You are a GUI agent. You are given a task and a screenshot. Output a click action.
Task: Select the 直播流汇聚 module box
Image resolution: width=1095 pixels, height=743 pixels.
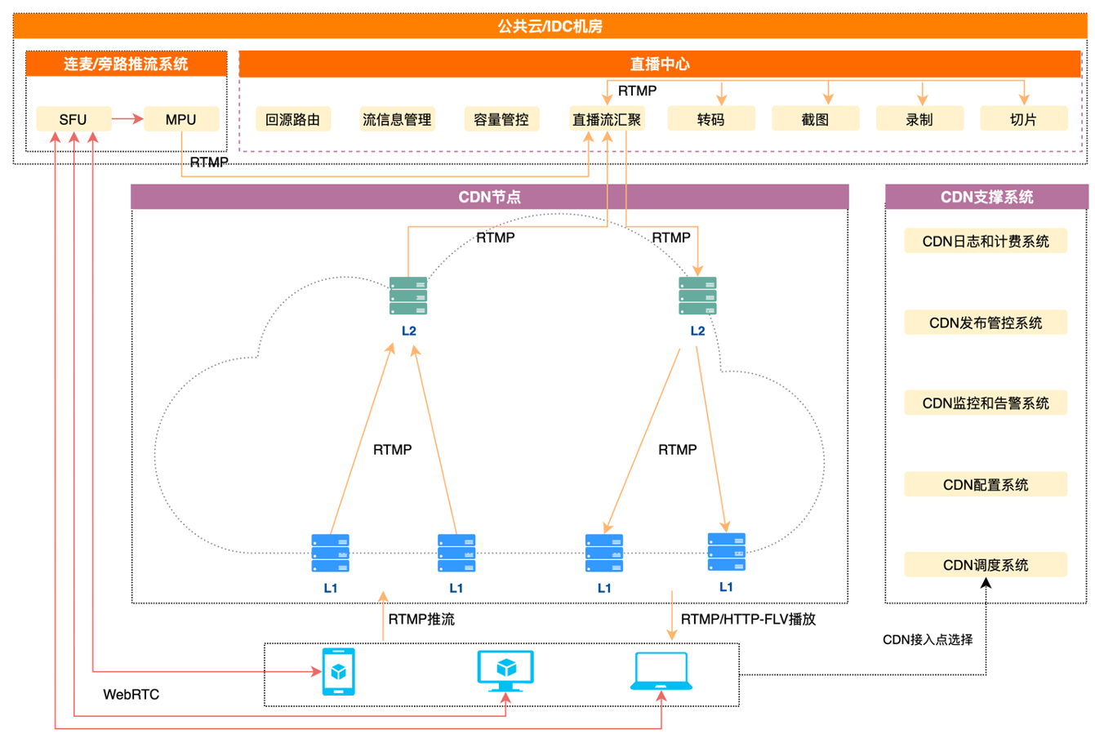coord(607,119)
